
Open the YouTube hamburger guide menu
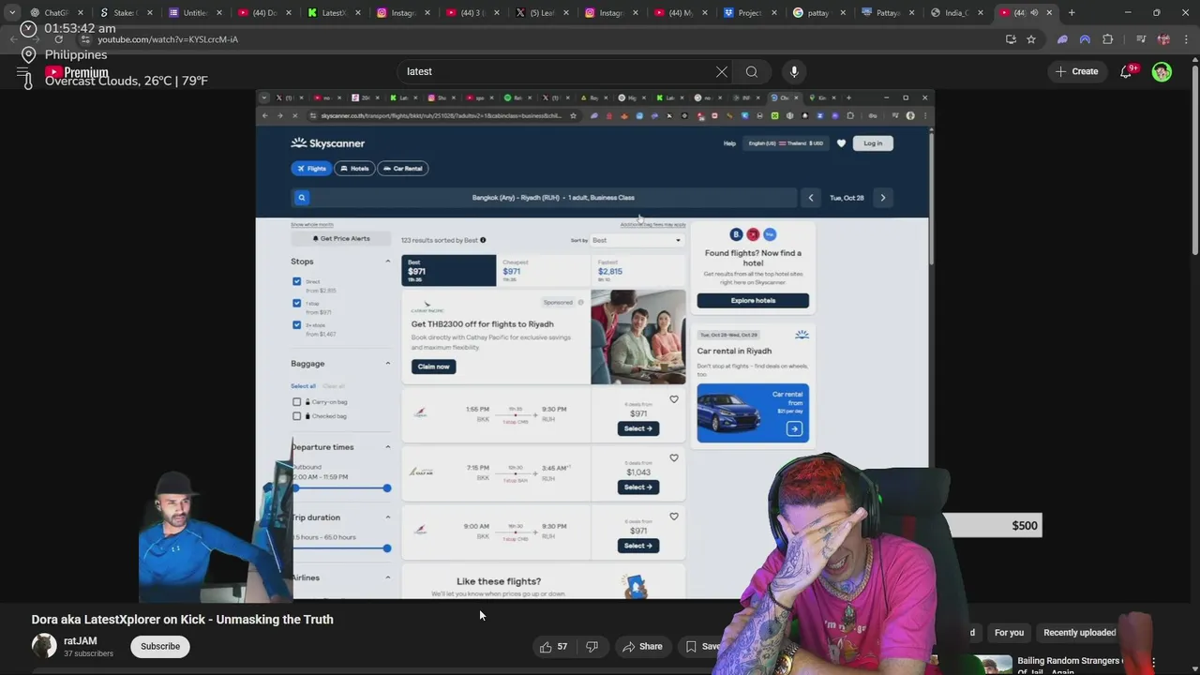click(x=22, y=72)
